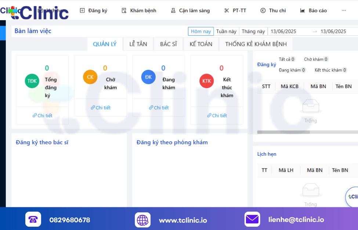This screenshot has height=230, width=358.
Task: Click the Đăng ký theo phòng khám heading
Action: (x=172, y=142)
